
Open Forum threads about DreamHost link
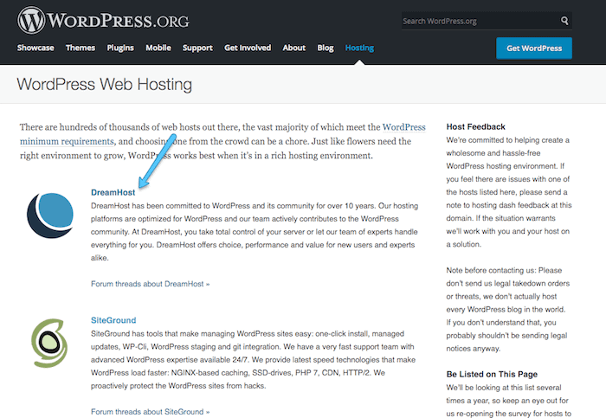click(150, 284)
